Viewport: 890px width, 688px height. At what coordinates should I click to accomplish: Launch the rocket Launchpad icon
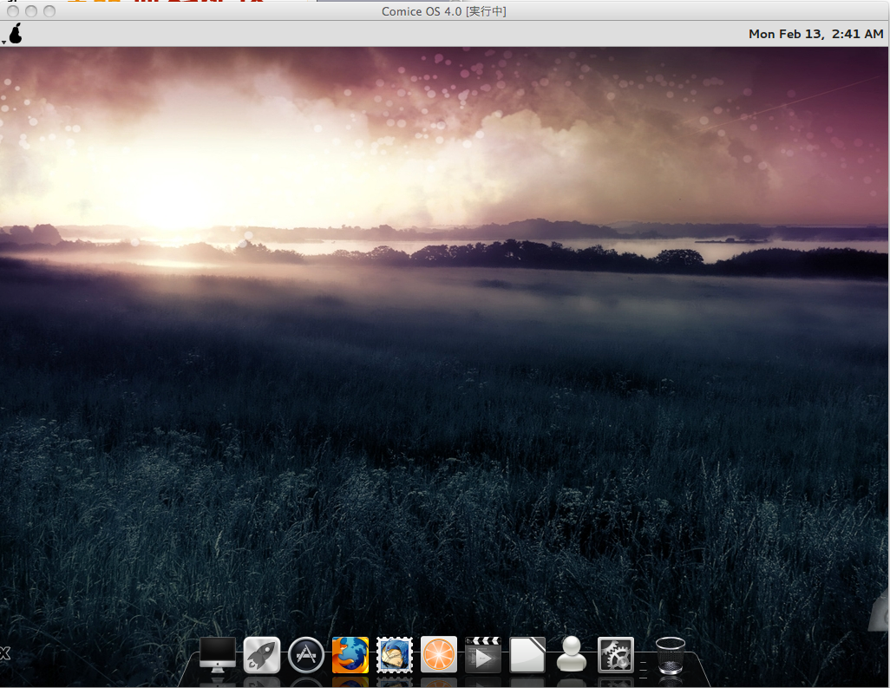click(x=261, y=655)
